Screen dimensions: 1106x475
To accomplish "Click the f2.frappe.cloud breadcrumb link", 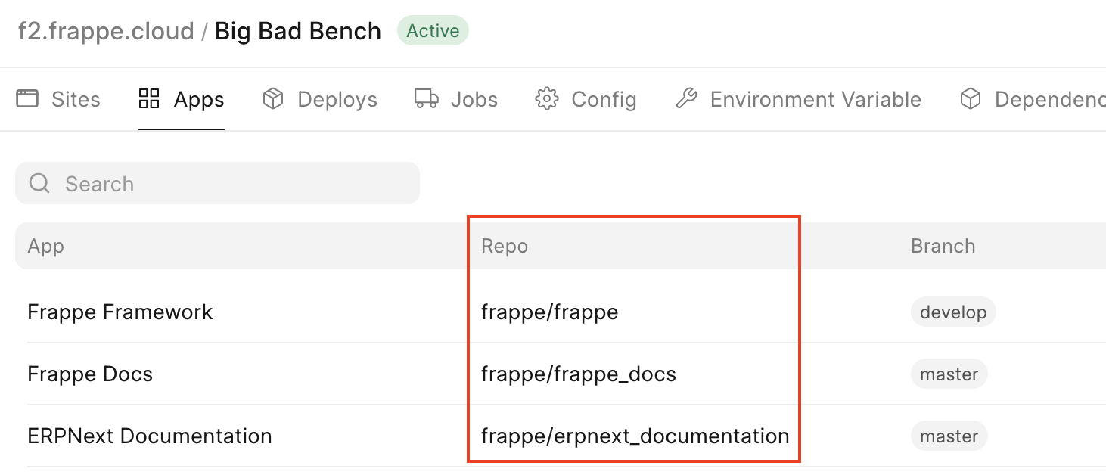I will pyautogui.click(x=106, y=31).
